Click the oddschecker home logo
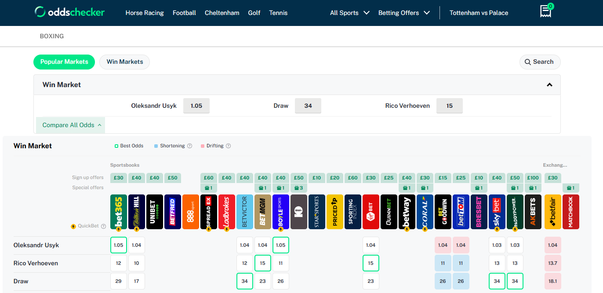 coord(69,12)
